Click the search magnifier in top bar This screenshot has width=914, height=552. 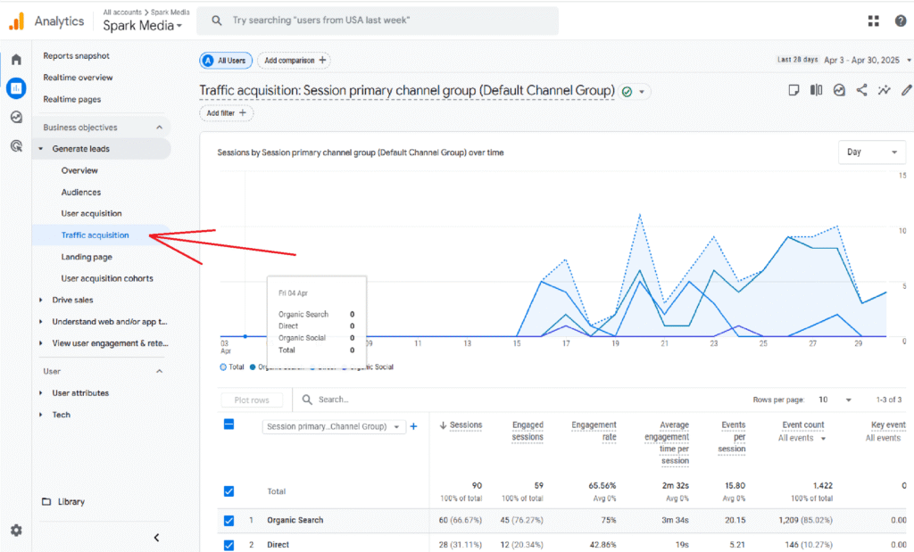point(217,21)
